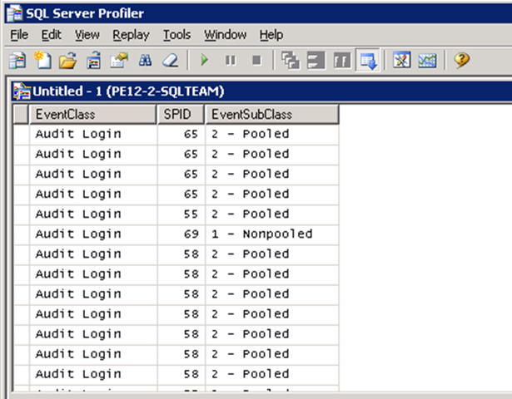Click the Find binoculars icon
512x399 pixels.
coord(144,61)
